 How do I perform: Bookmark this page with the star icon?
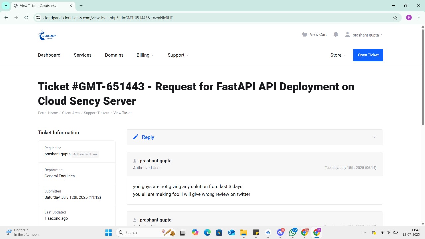click(395, 18)
